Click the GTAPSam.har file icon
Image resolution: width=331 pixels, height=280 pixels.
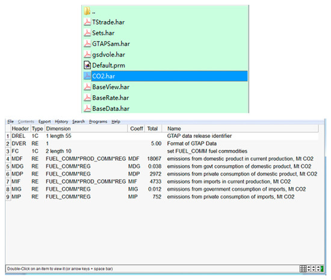(87, 43)
